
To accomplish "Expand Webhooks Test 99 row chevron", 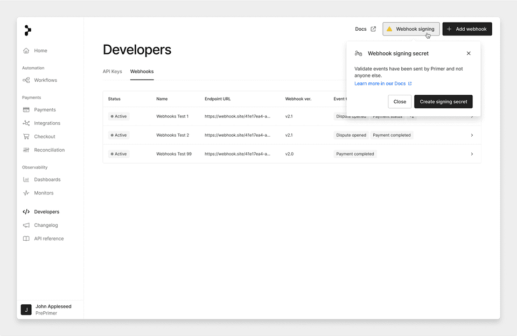I will pos(472,154).
